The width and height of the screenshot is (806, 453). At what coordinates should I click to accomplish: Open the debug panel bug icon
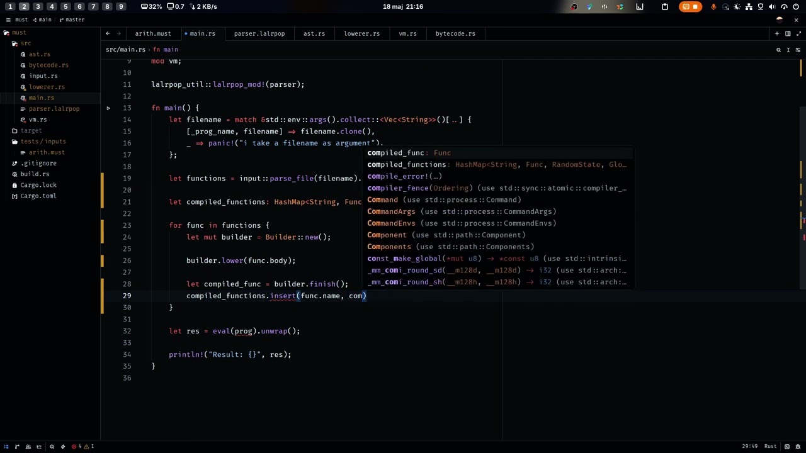tap(798, 447)
